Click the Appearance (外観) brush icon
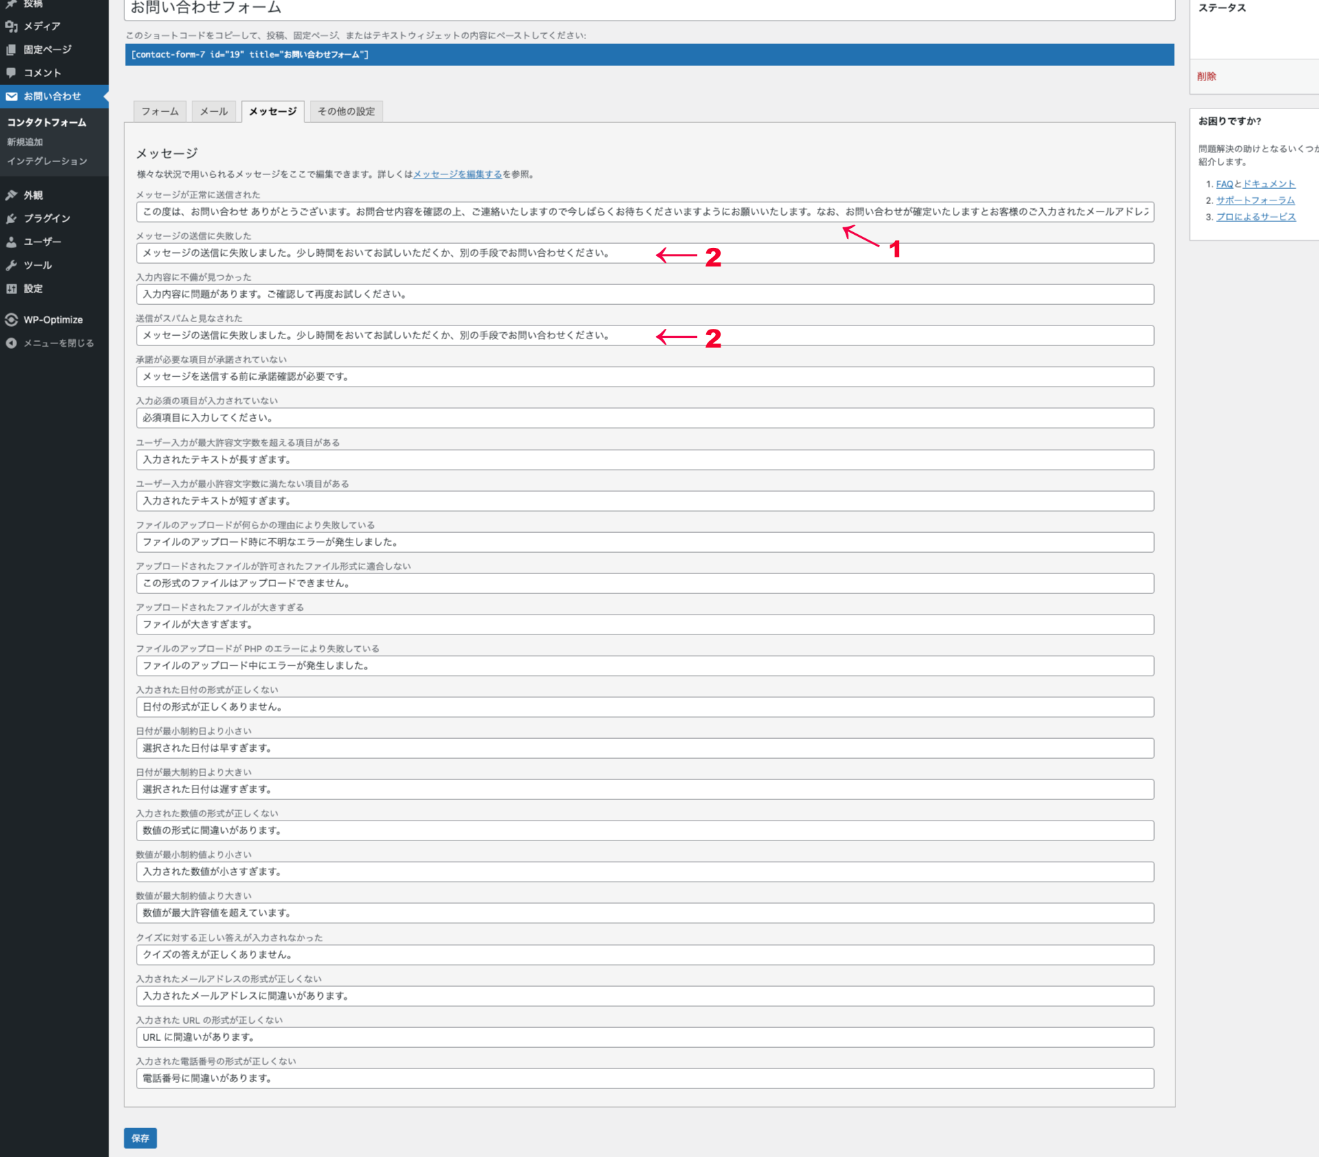1319x1157 pixels. 11,195
